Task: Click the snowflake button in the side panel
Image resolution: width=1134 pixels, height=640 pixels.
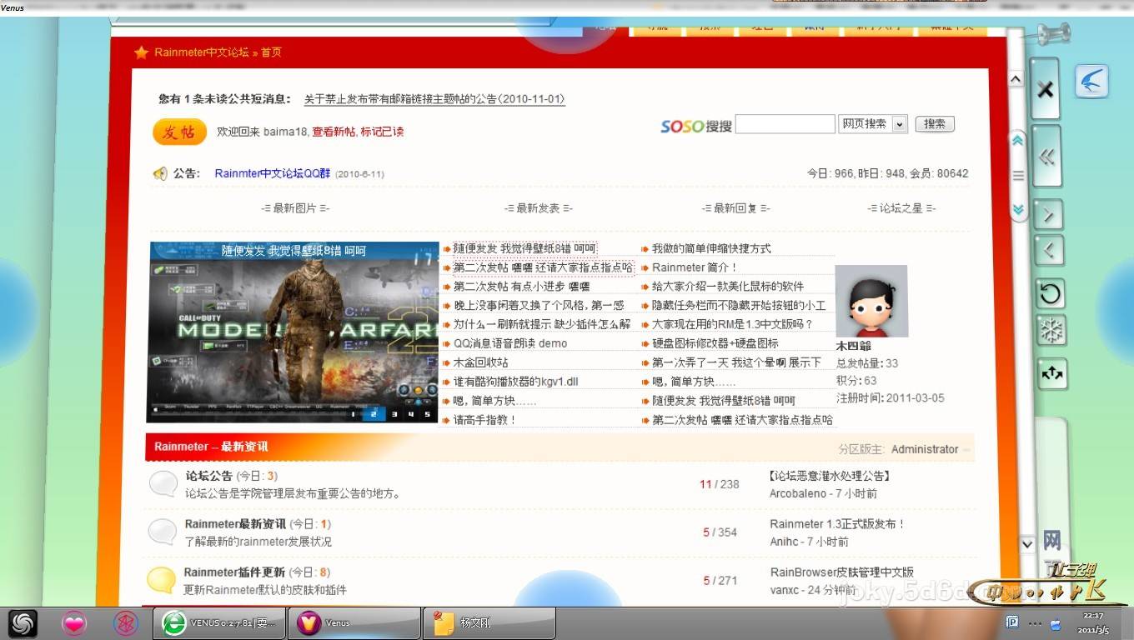Action: pos(1051,331)
